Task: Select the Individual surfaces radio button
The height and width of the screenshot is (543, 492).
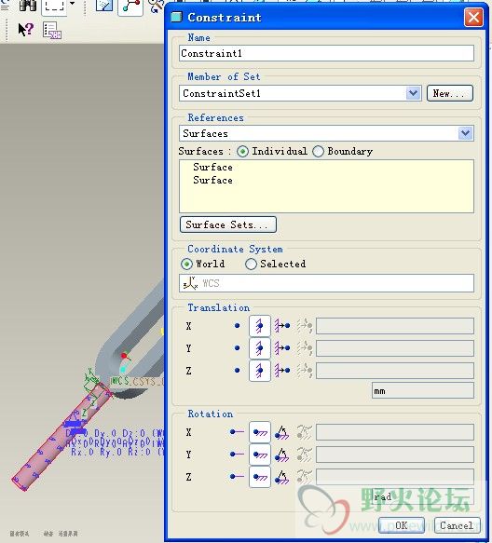Action: 242,151
